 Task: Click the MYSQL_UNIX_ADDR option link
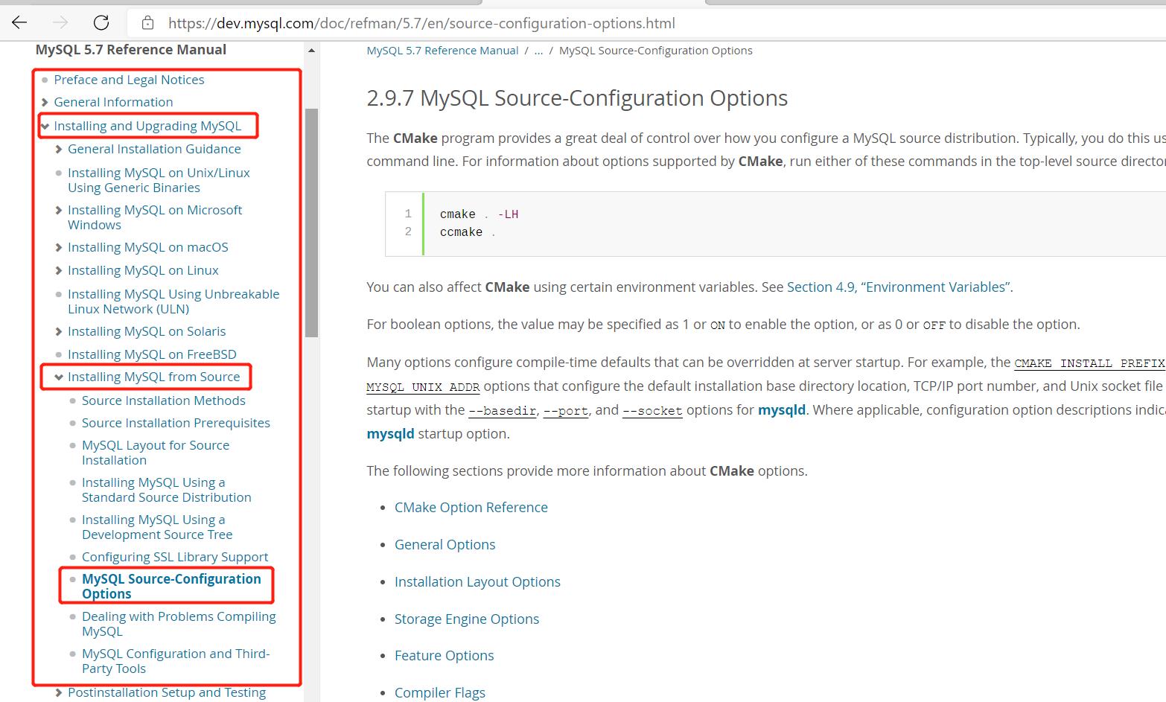click(423, 387)
